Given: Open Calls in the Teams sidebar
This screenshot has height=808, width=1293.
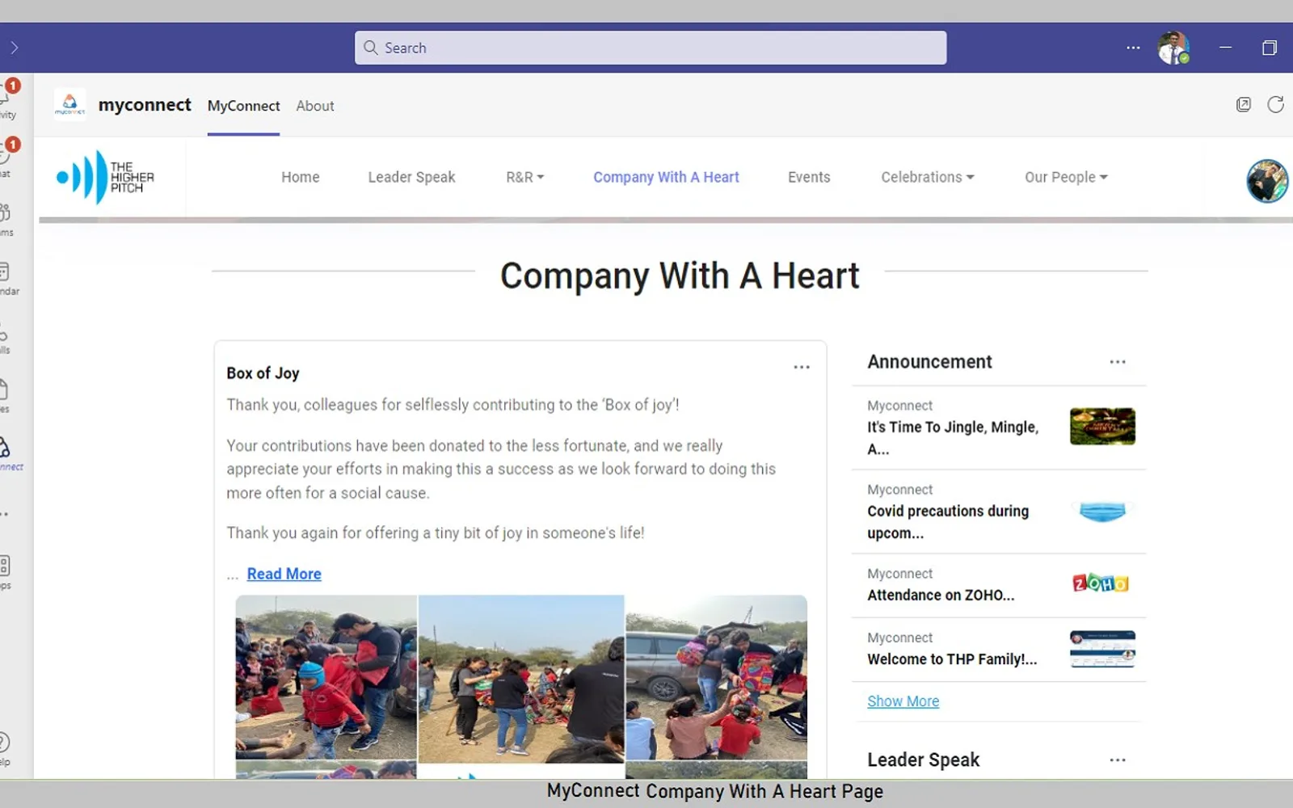Looking at the screenshot, I should tap(5, 337).
